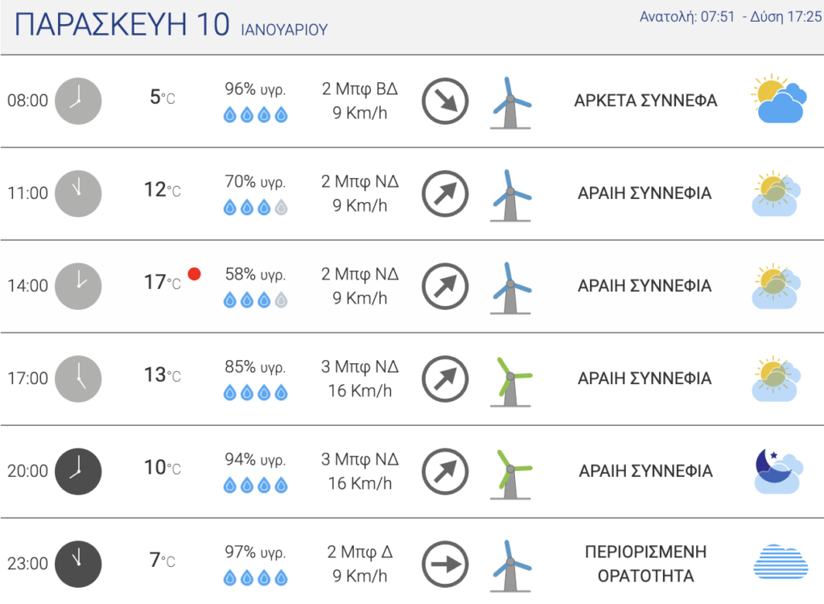Viewport: 824px width, 604px height.
Task: Click the red maximum temperature dot at 14:00
Action: (x=194, y=274)
